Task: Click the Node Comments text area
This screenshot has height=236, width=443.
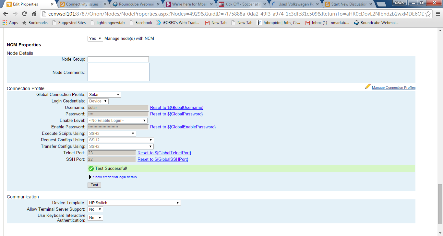Action: pyautogui.click(x=118, y=72)
